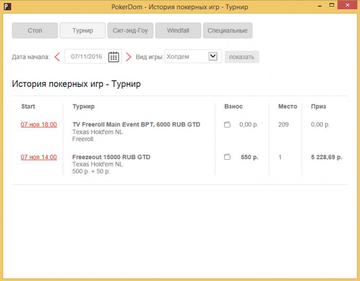Click place value 209
Viewport: 360px width, 281px height.
pos(283,124)
